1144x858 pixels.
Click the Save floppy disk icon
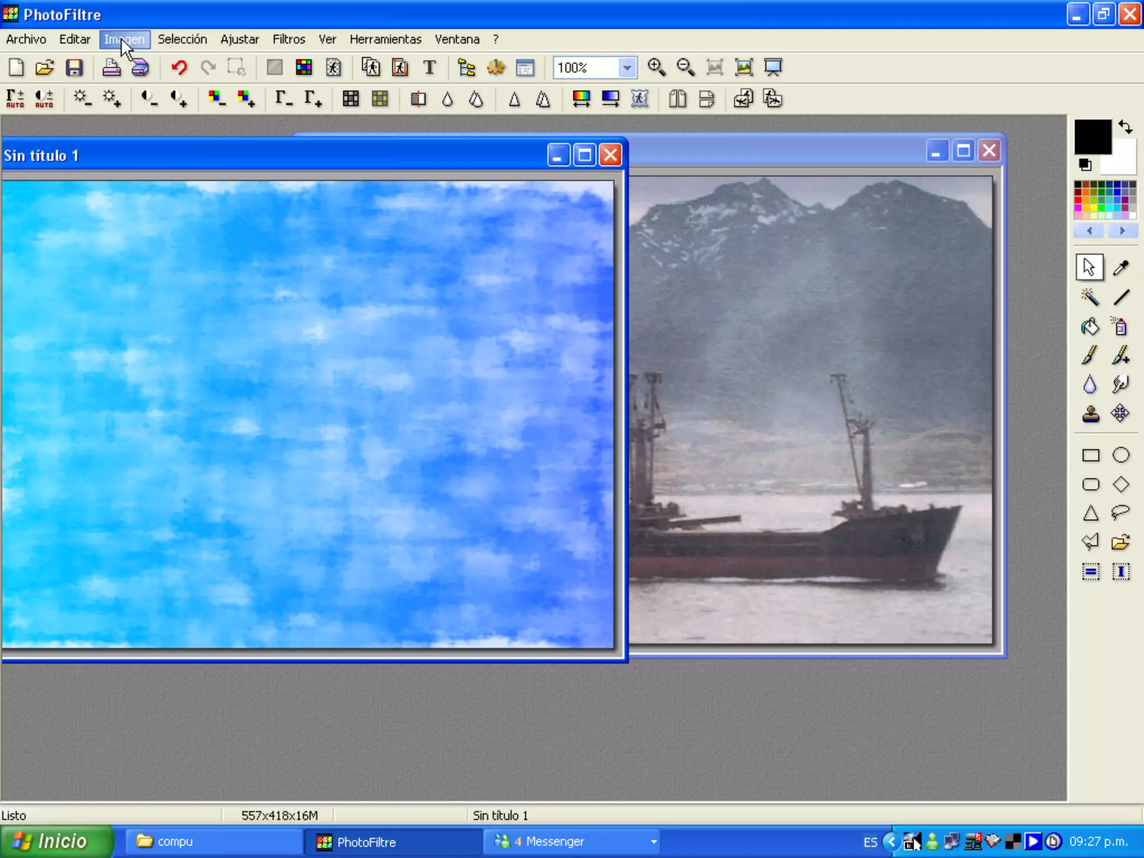[74, 68]
